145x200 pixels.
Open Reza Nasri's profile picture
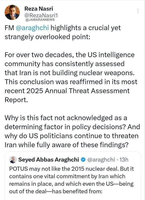click(12, 12)
